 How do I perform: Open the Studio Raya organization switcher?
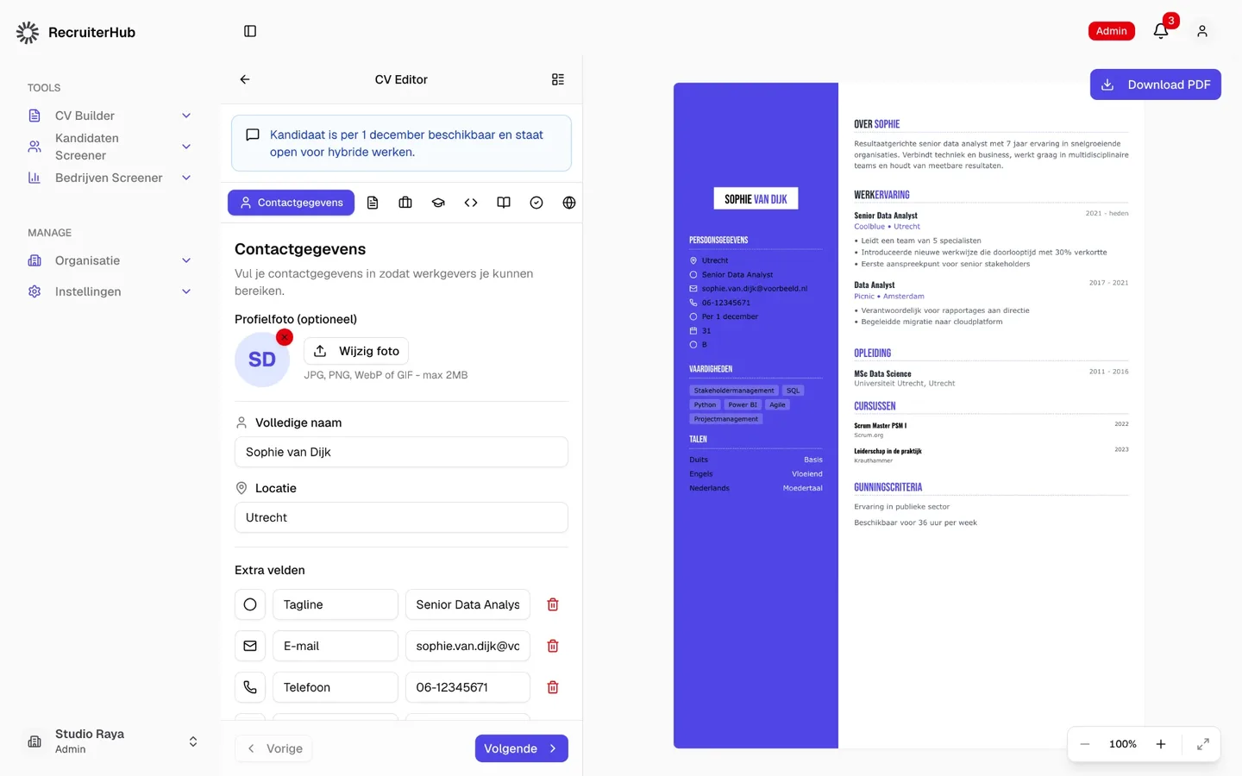pyautogui.click(x=110, y=742)
